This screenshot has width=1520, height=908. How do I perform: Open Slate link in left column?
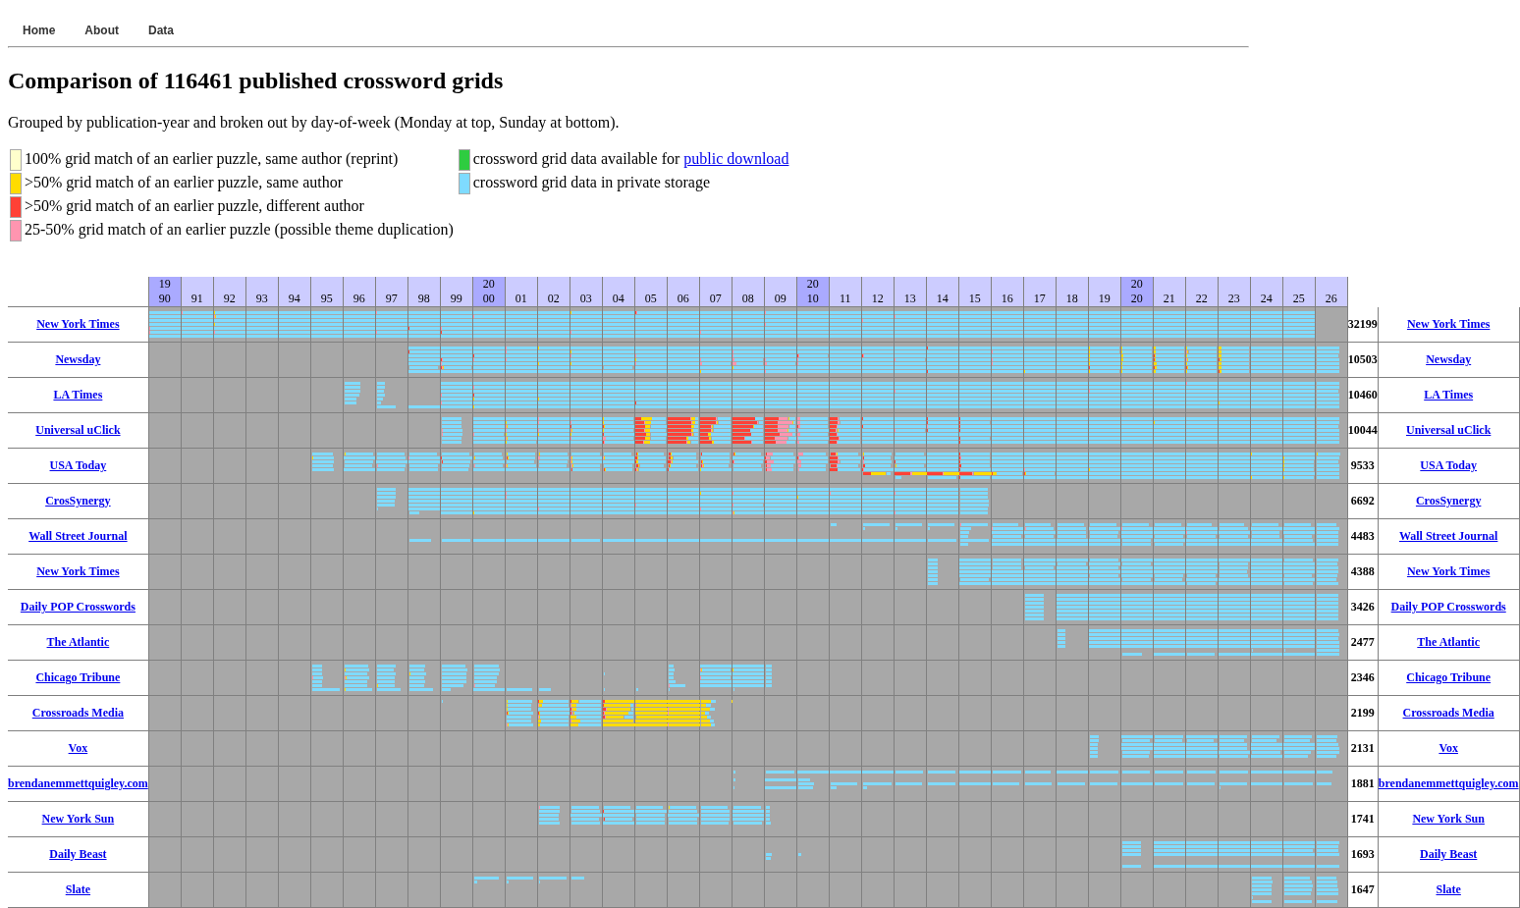tap(78, 889)
